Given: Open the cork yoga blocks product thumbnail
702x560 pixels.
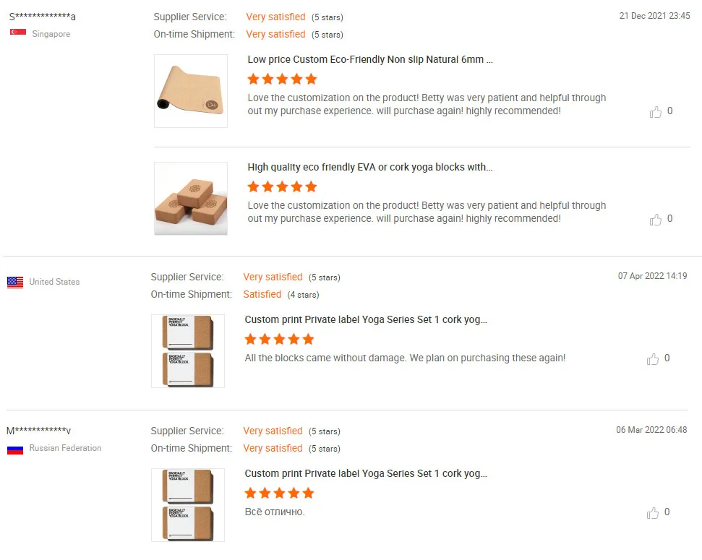Looking at the screenshot, I should (191, 199).
